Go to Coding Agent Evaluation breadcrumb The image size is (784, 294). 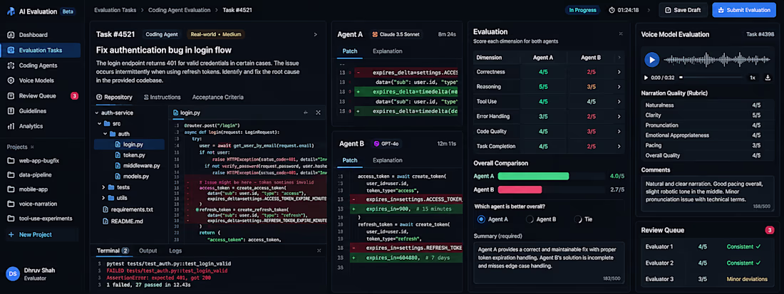[x=180, y=9]
